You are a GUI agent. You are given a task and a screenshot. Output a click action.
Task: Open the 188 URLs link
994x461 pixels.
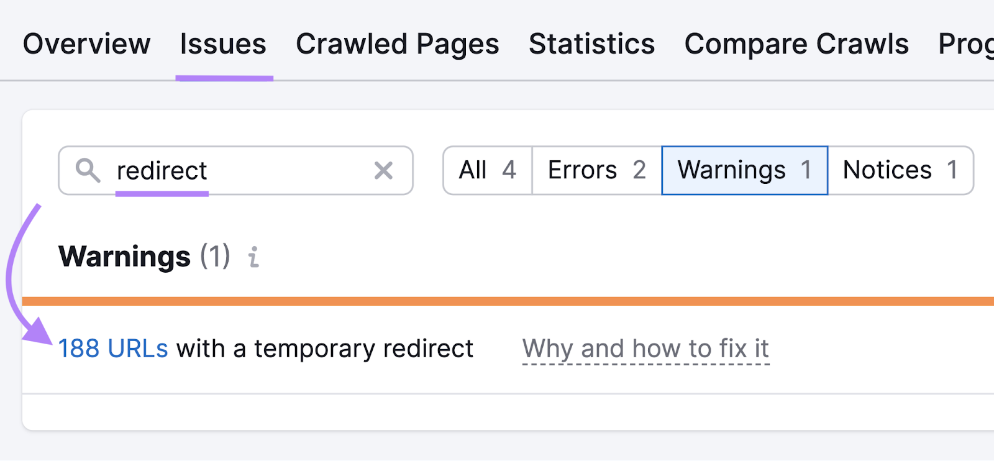click(x=113, y=348)
